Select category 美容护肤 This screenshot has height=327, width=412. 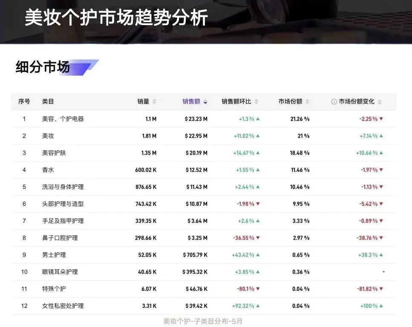coord(54,153)
